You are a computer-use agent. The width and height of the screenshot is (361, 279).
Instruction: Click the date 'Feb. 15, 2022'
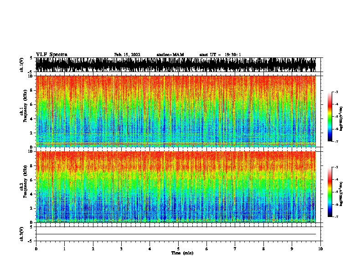tap(127, 55)
